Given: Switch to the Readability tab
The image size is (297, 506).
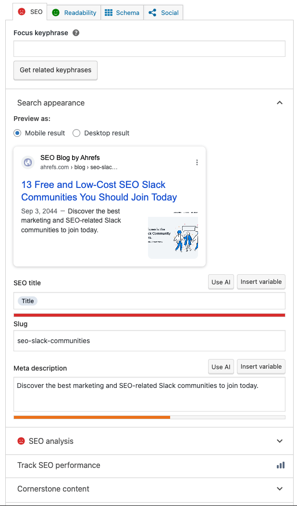Looking at the screenshot, I should (x=74, y=13).
